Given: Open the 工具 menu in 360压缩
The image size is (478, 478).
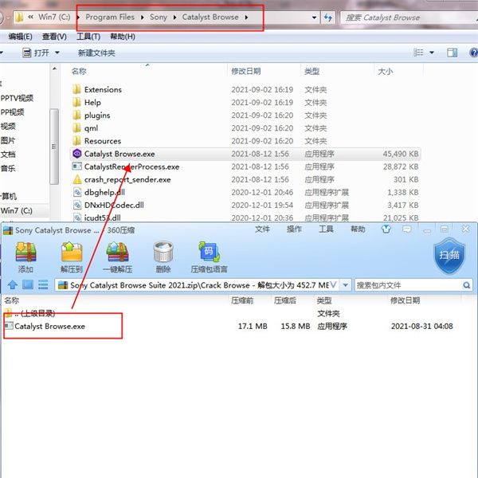Looking at the screenshot, I should coord(326,229).
